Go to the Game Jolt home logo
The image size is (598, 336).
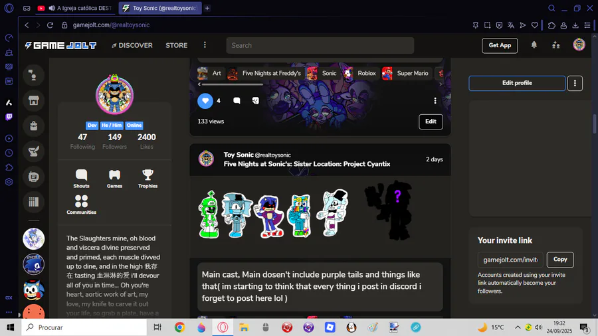(60, 46)
